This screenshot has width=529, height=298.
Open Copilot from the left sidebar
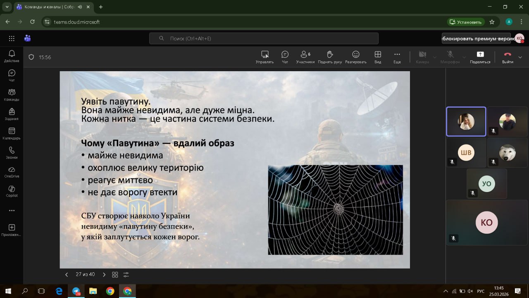click(x=12, y=191)
